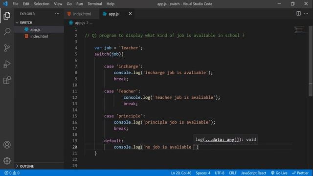Click the break; statement on line 9

tap(121, 79)
